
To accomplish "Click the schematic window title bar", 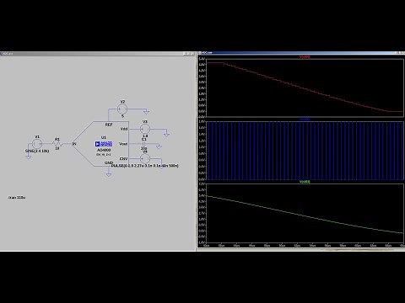I will point(97,54).
